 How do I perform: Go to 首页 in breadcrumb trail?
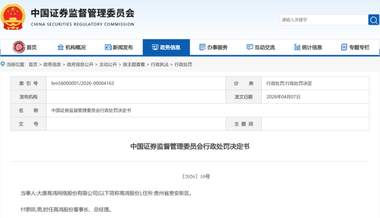33,64
